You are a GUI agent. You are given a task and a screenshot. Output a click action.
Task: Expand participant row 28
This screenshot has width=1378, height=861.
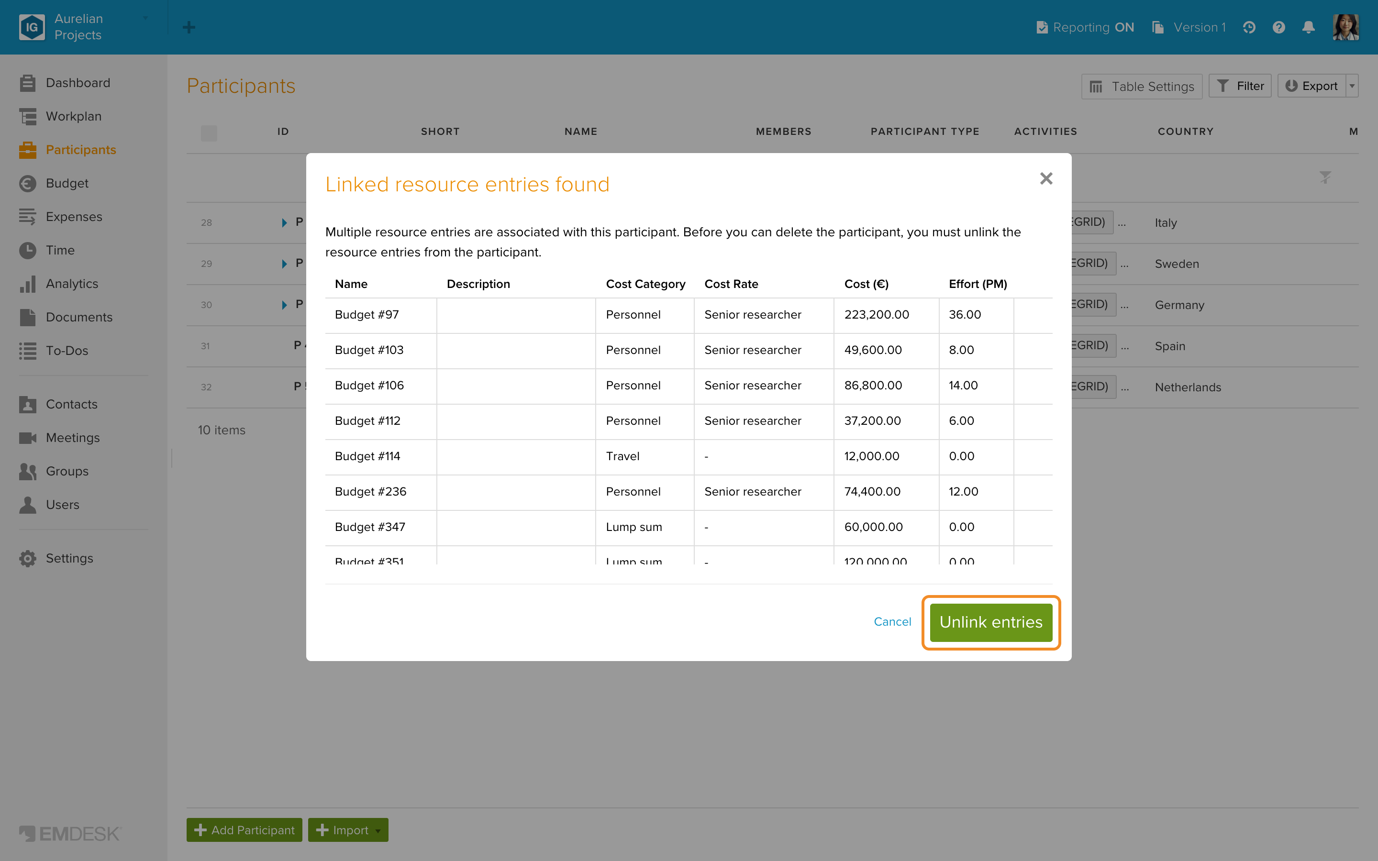[x=284, y=222]
